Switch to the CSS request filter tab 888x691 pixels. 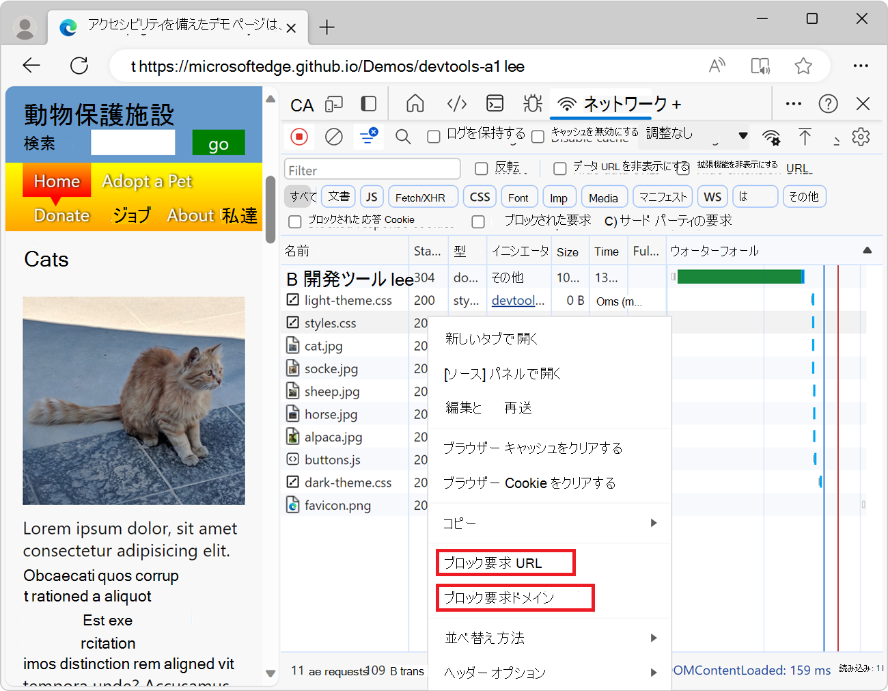[x=480, y=196]
